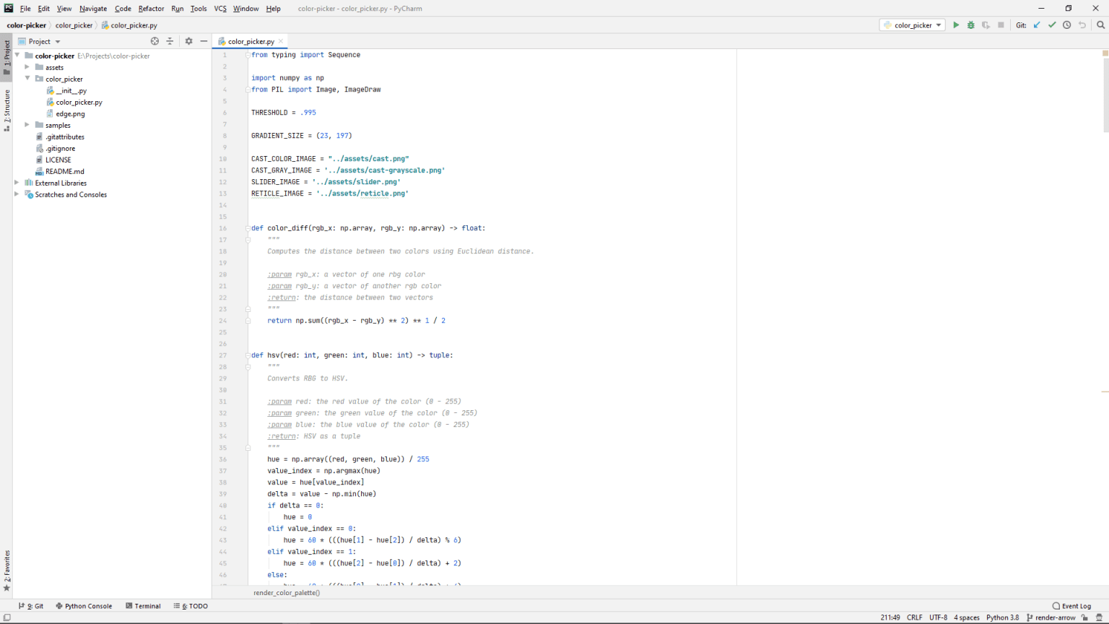Toggle the 1: Project side tab
Viewport: 1109px width, 624px height.
tap(6, 56)
